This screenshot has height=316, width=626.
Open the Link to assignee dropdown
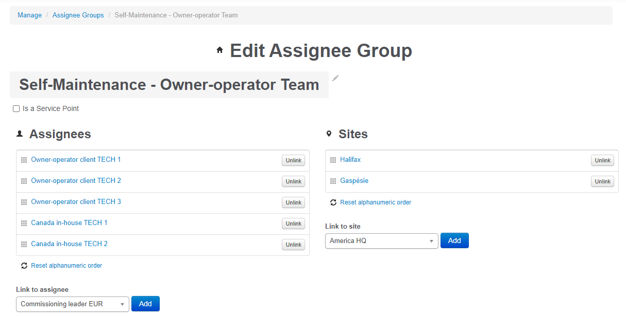(x=72, y=304)
